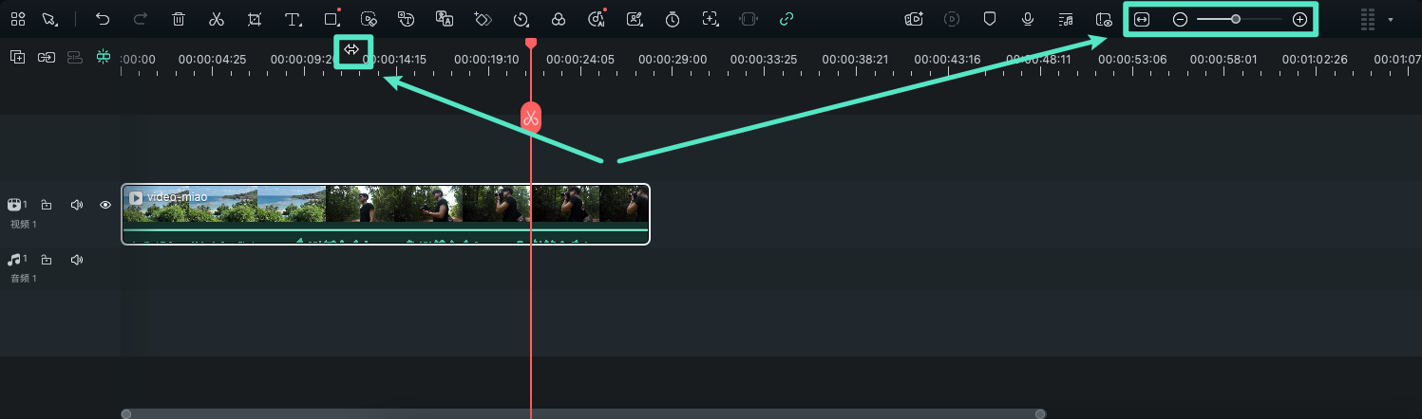Open the dropdown arrow beside the audio meter
The image size is (1422, 419).
coord(1392,19)
